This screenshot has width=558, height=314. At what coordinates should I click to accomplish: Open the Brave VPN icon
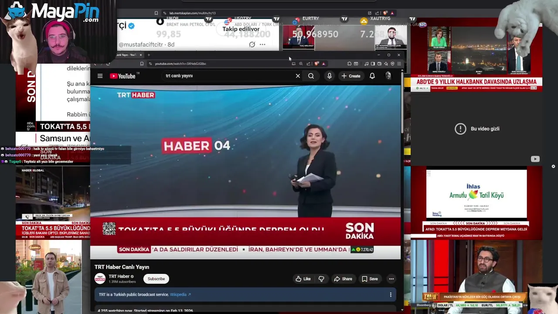(392, 64)
